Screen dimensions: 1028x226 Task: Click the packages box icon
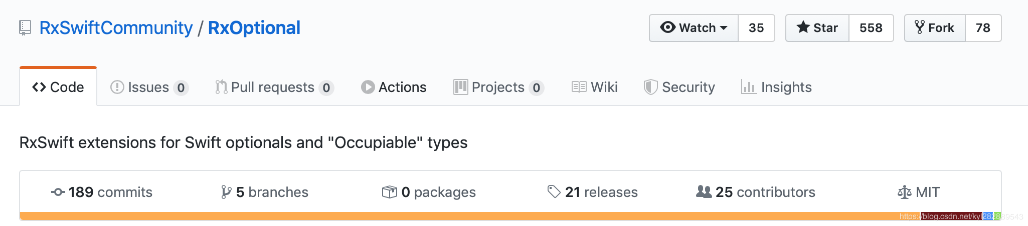[389, 192]
